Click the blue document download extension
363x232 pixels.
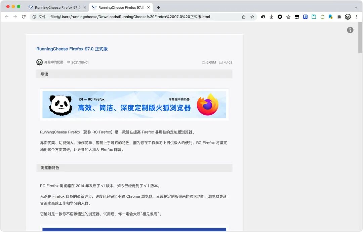(x=331, y=17)
